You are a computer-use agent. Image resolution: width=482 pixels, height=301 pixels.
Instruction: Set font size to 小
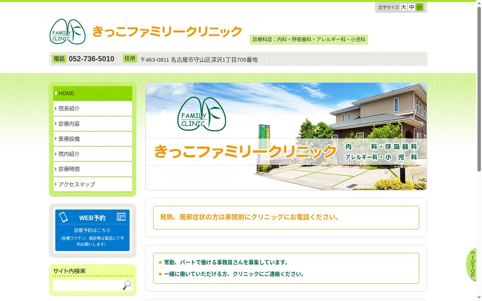click(419, 7)
